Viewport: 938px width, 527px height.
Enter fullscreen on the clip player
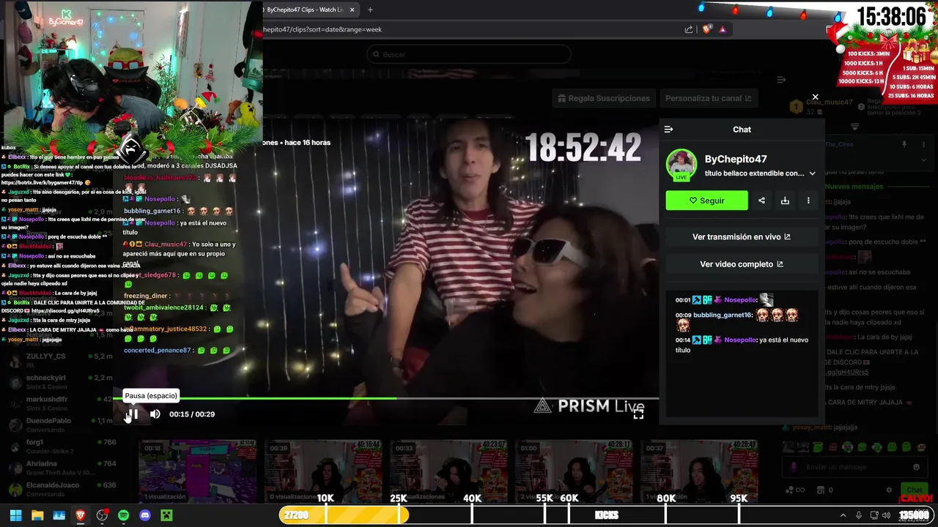click(638, 414)
